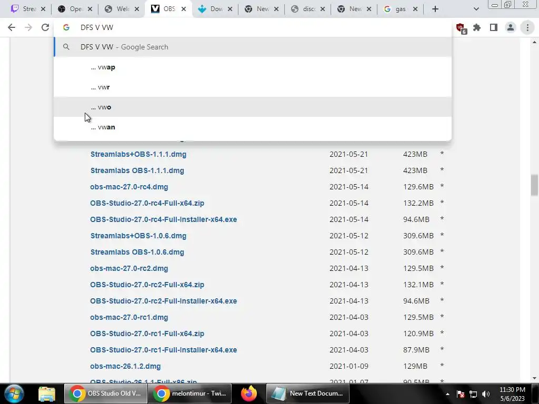This screenshot has height=404, width=539.
Task: Close the gas Google tab
Action: pyautogui.click(x=415, y=9)
